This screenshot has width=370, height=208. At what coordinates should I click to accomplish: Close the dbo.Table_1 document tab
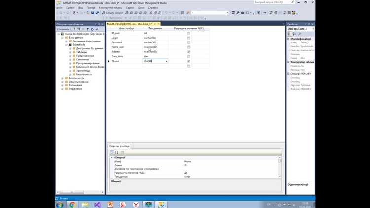tap(158, 24)
